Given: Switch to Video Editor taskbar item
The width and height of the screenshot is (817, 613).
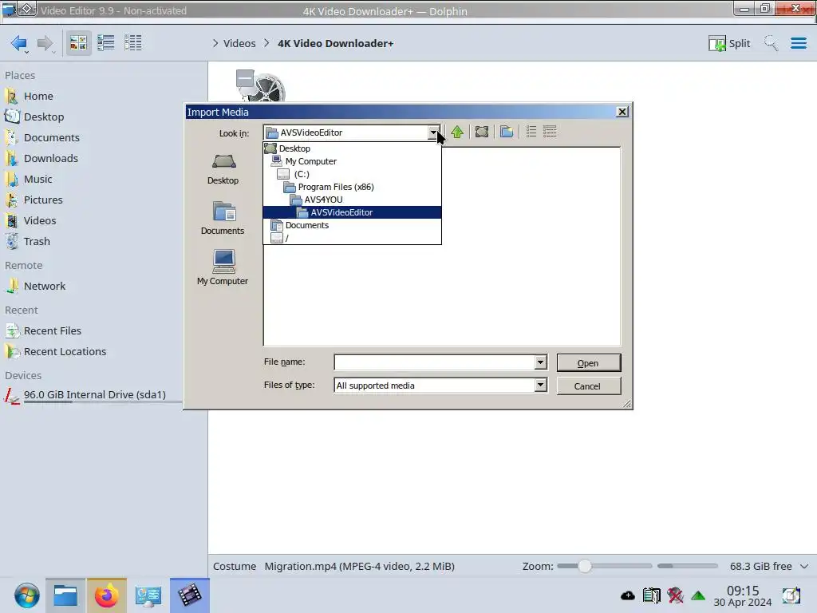Looking at the screenshot, I should 190,595.
